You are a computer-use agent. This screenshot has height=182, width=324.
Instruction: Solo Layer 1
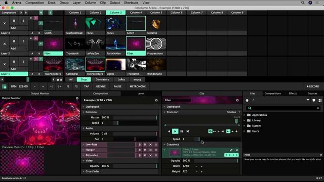pyautogui.click(x=23, y=62)
